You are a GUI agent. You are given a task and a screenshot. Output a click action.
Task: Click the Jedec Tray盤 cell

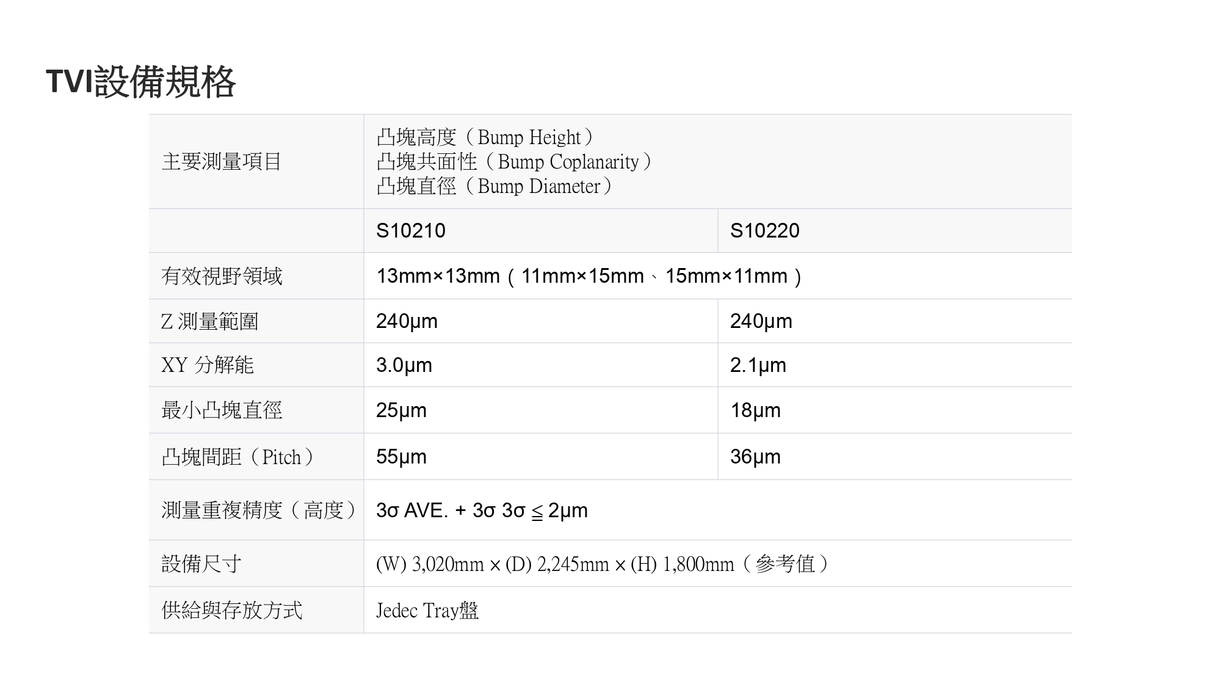pyautogui.click(x=427, y=610)
